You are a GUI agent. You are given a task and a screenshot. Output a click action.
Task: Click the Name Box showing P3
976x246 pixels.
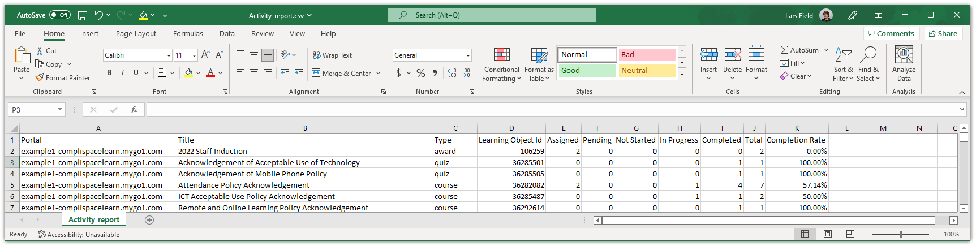[x=36, y=110]
